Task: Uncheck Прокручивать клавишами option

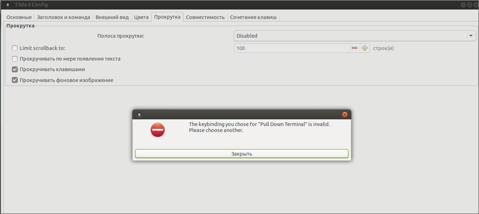Action: click(15, 69)
